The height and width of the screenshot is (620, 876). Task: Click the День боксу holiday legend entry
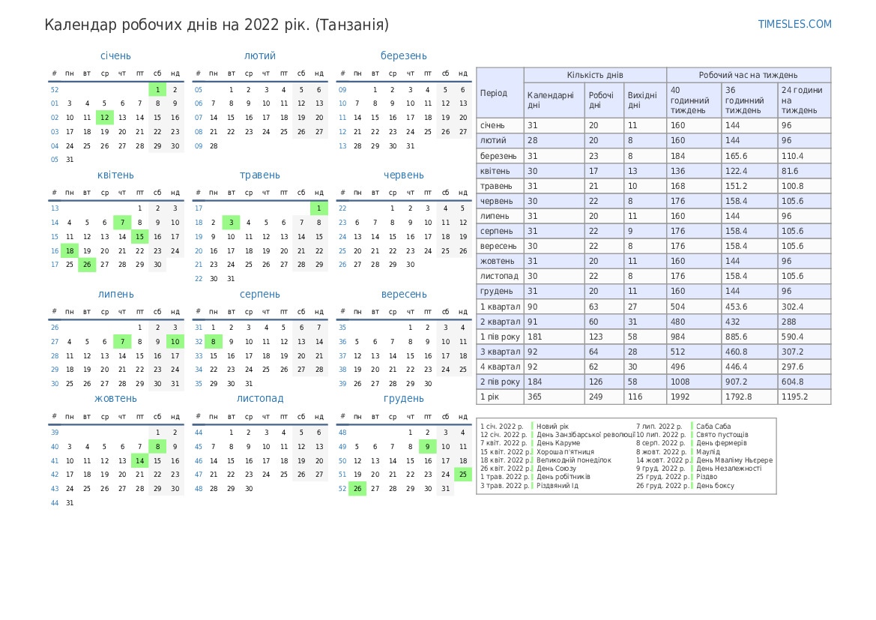(x=715, y=486)
